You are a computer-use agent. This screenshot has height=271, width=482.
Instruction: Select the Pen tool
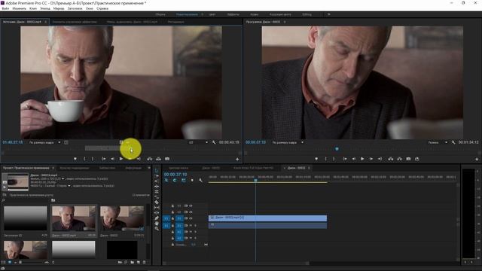coord(157,218)
